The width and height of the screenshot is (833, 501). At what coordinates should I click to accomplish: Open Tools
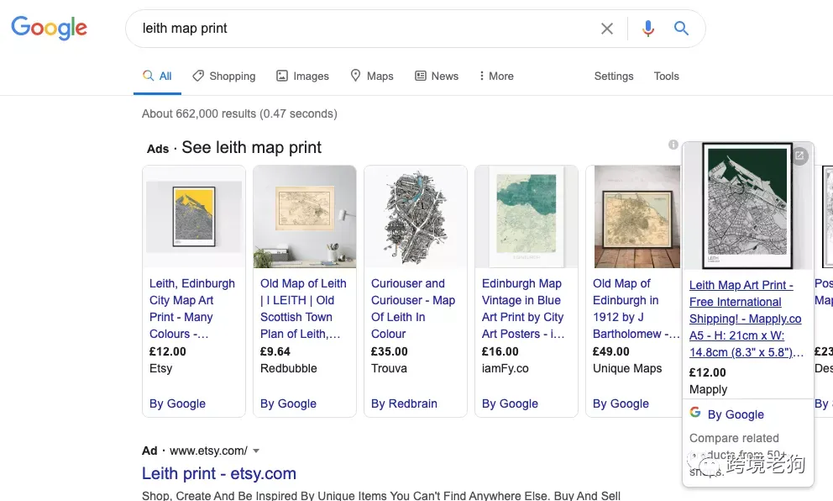pos(666,76)
